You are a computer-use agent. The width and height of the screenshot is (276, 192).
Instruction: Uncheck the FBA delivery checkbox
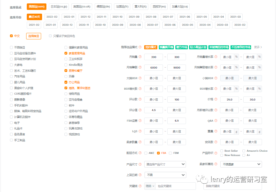pyautogui.click(x=159, y=153)
